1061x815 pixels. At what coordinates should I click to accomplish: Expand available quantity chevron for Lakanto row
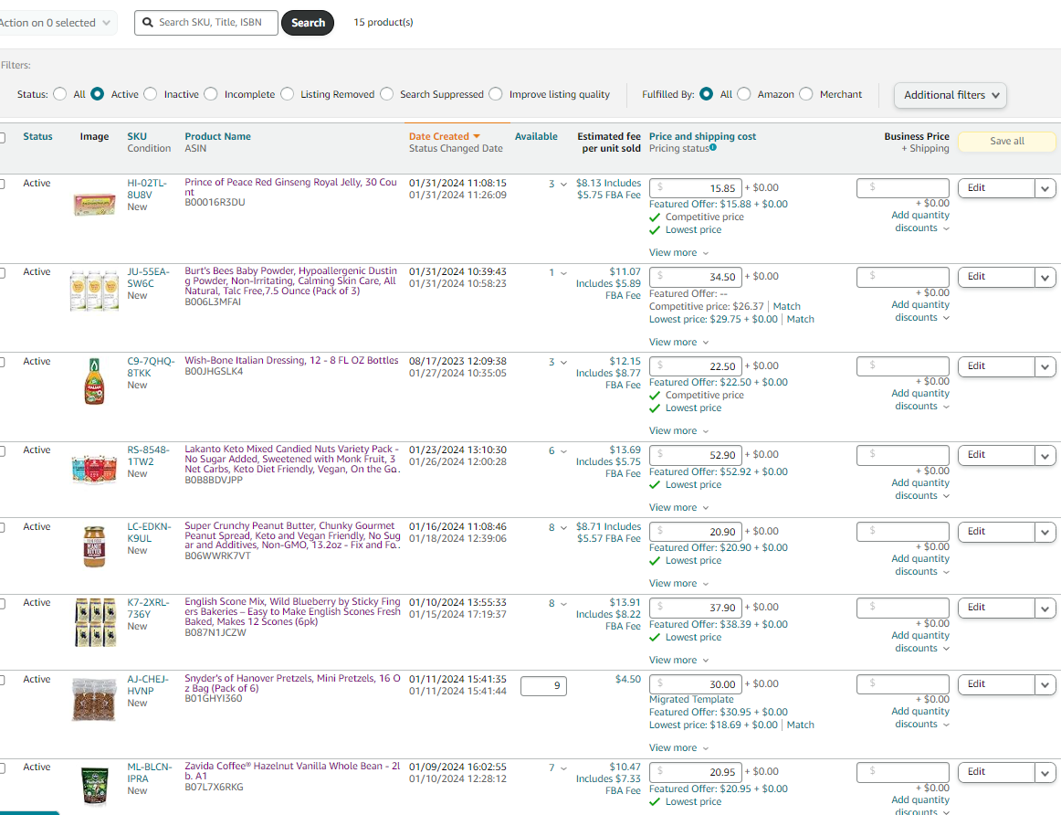point(563,450)
